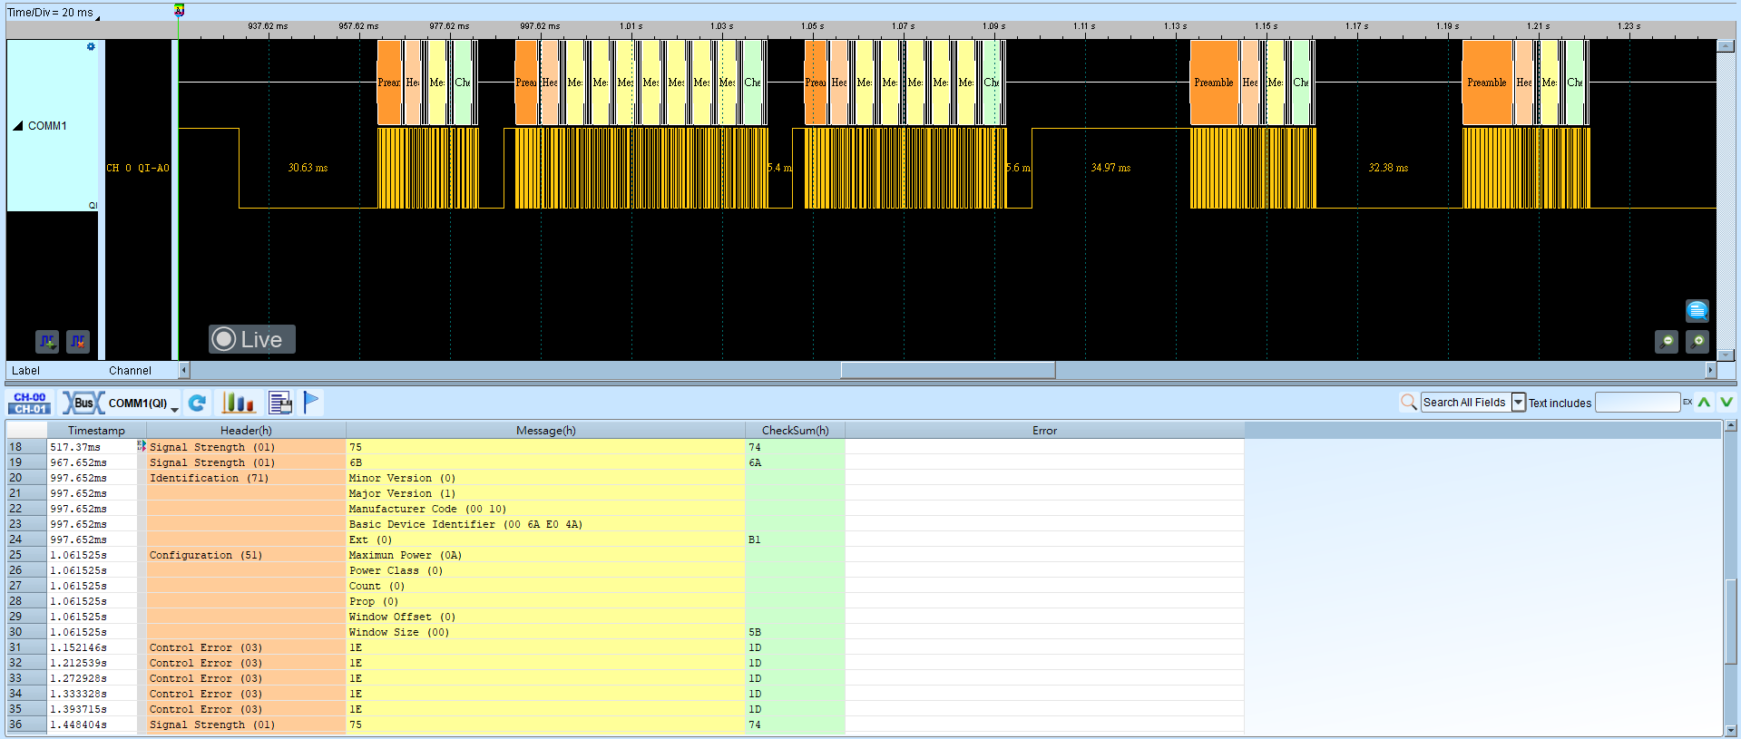This screenshot has width=1741, height=739.
Task: Click the refresh decode icon
Action: click(198, 403)
